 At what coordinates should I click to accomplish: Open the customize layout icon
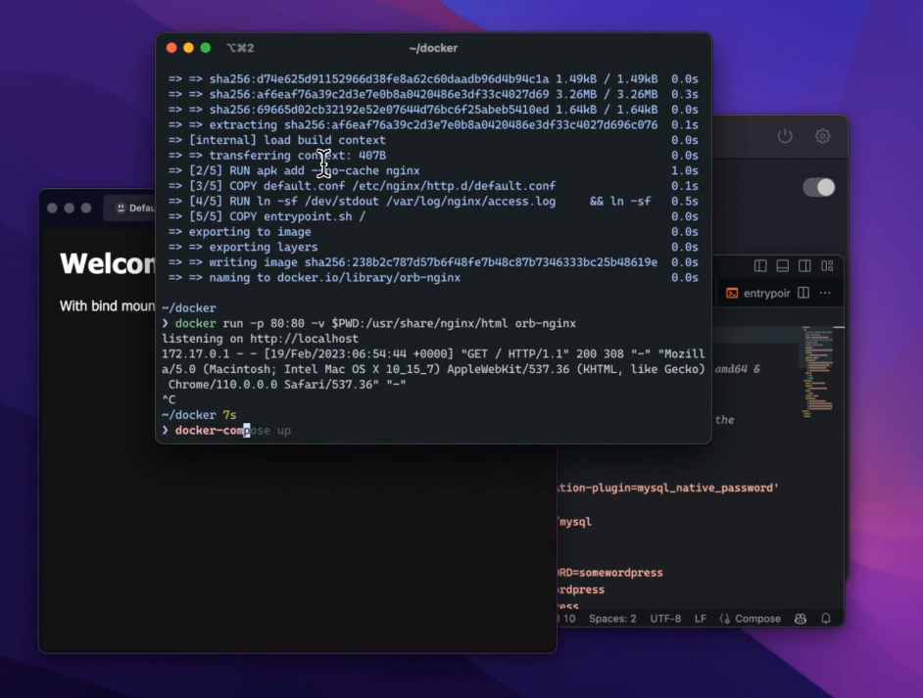coord(828,265)
